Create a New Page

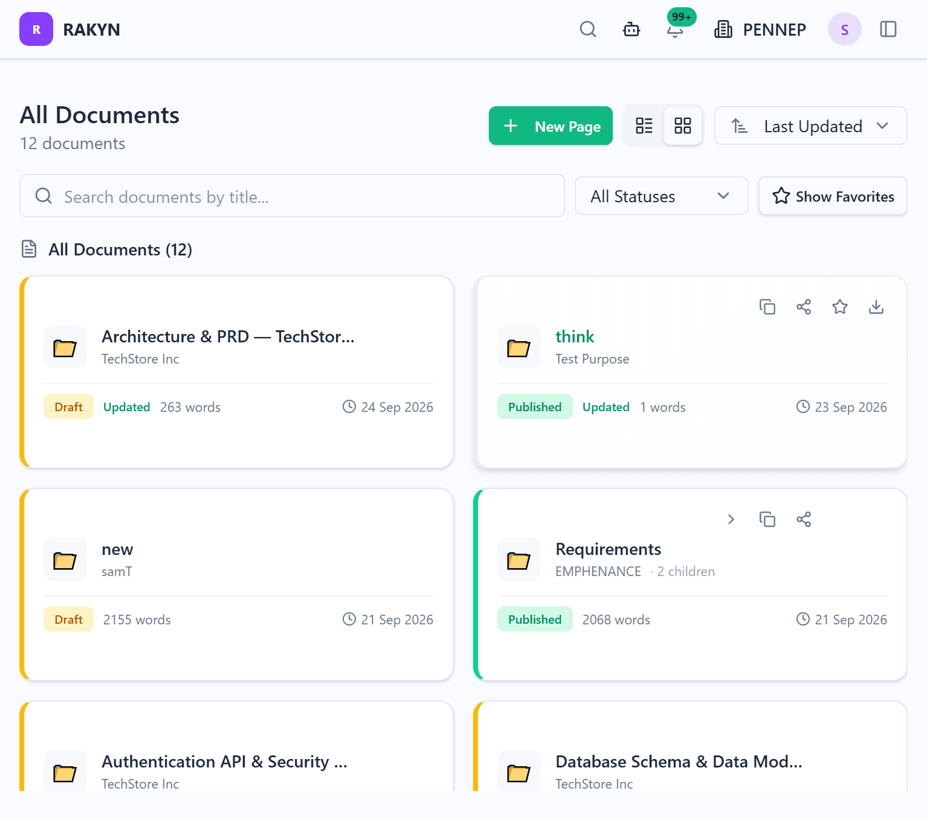click(x=551, y=126)
